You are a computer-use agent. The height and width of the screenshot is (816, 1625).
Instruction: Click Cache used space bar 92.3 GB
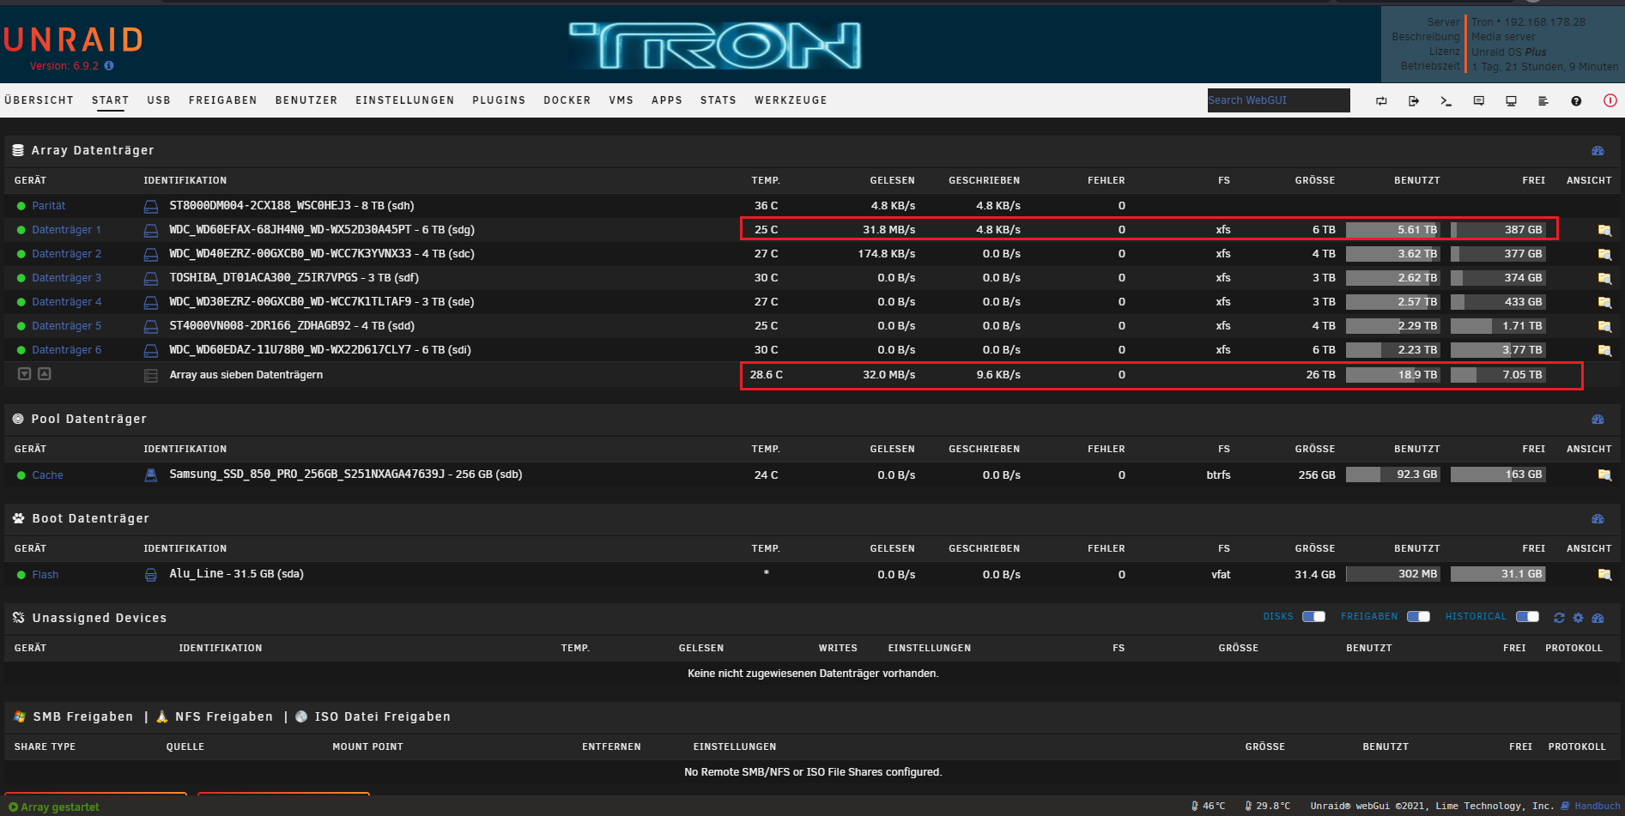(x=1393, y=474)
